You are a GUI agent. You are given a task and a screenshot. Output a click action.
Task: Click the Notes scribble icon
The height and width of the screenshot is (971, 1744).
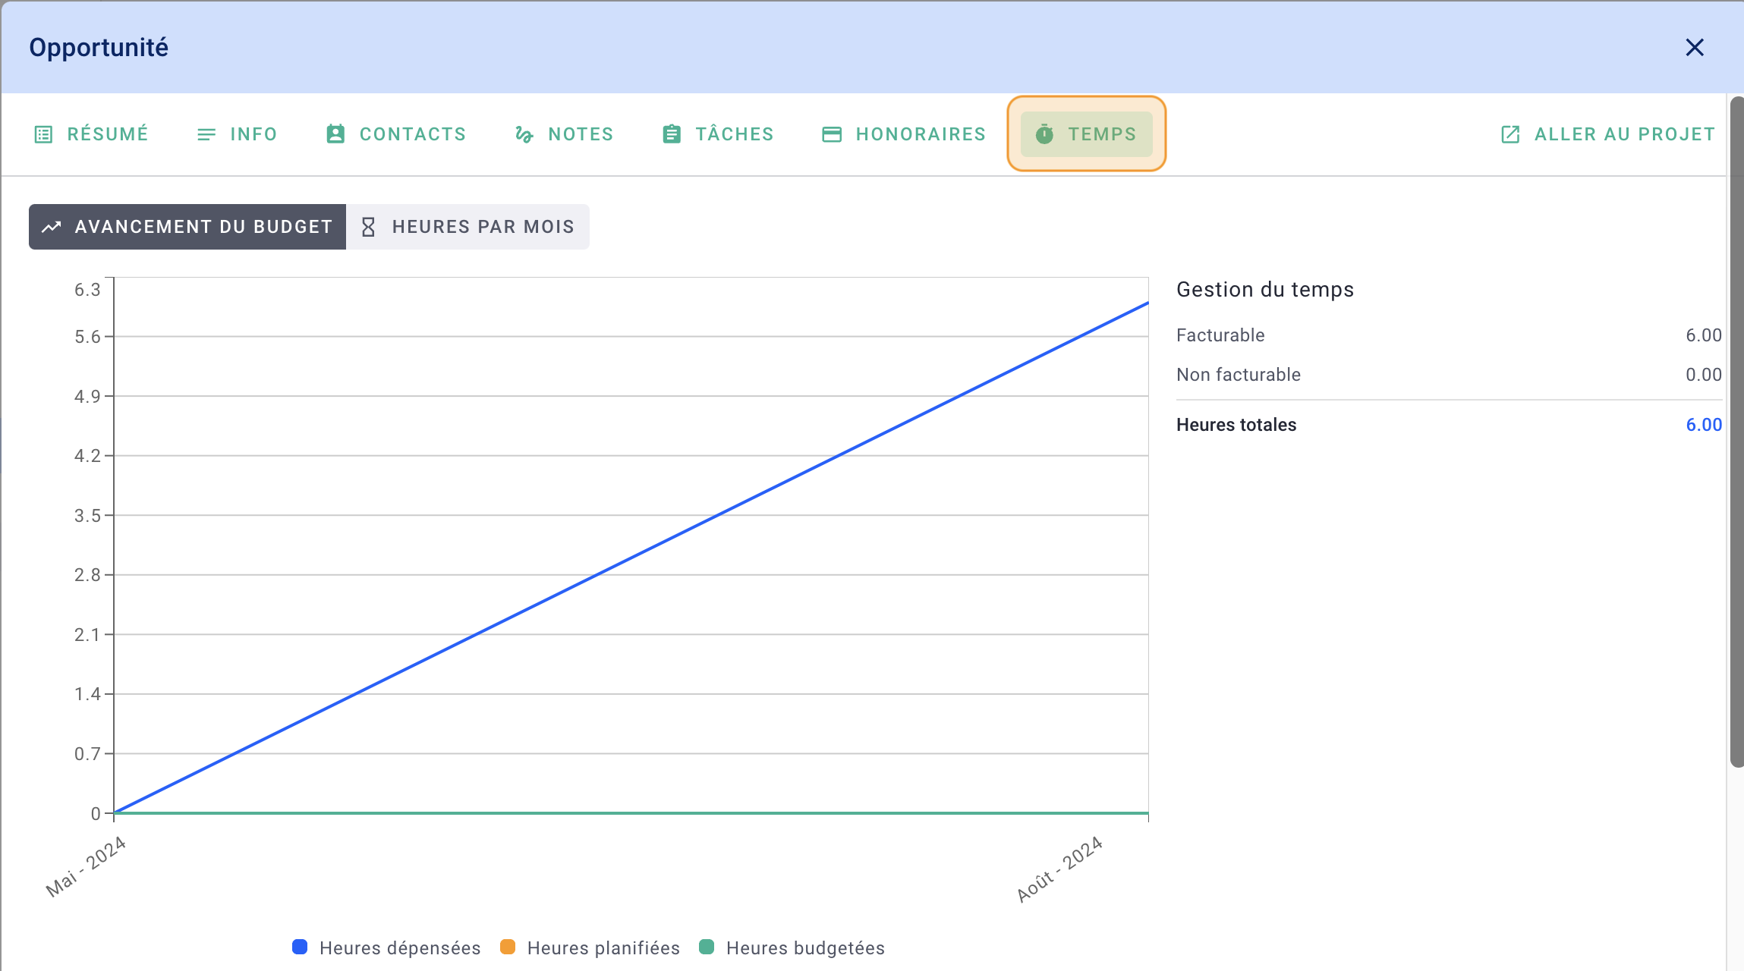coord(524,134)
